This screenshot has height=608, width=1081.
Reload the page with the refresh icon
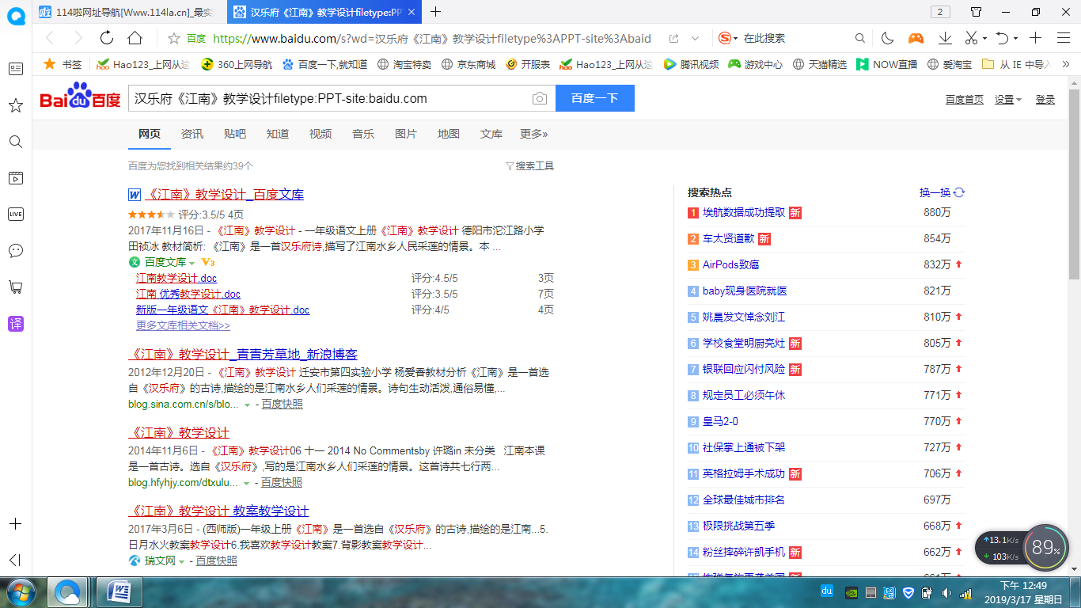pyautogui.click(x=107, y=38)
